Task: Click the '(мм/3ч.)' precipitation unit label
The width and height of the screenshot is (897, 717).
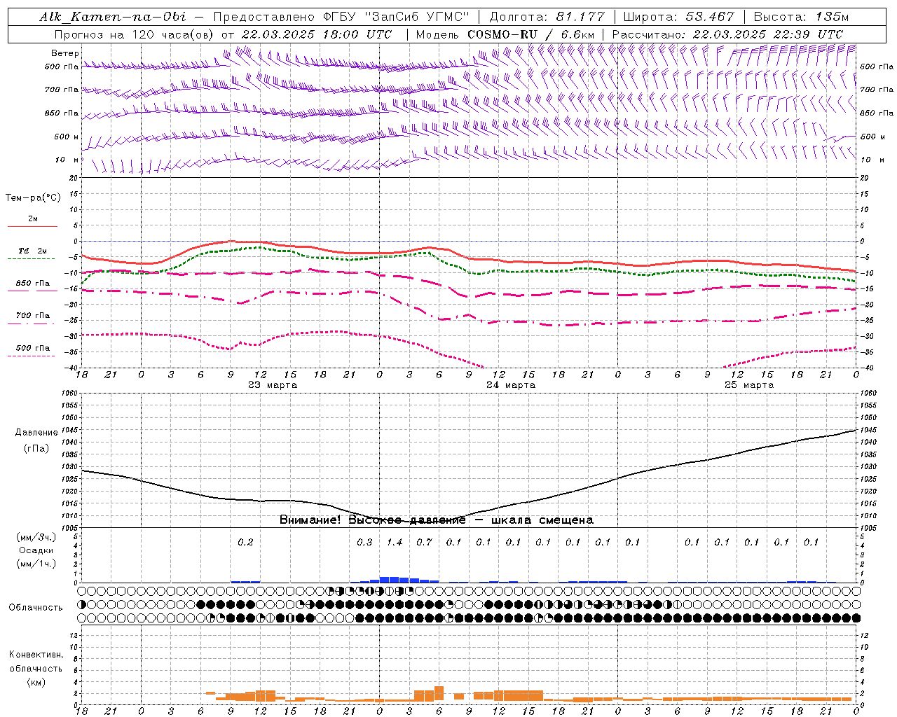Action: point(36,537)
